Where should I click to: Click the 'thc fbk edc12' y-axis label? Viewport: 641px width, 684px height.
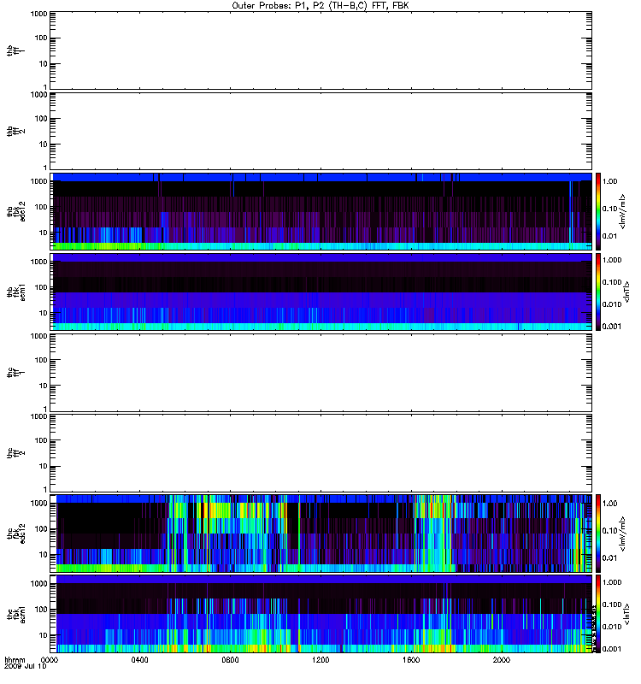coord(16,534)
